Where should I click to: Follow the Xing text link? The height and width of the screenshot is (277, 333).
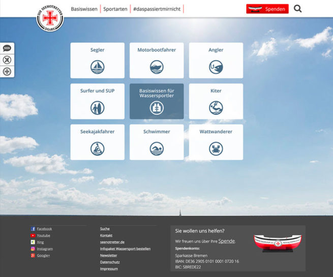(x=40, y=242)
